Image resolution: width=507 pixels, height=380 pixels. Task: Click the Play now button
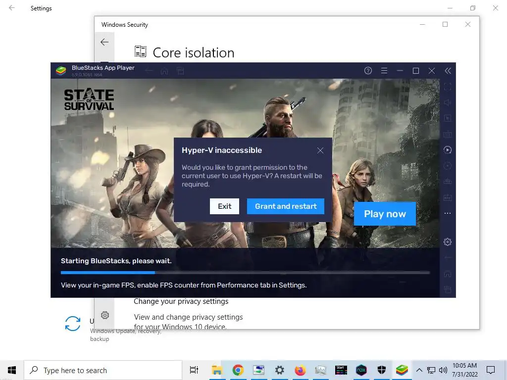pos(385,214)
